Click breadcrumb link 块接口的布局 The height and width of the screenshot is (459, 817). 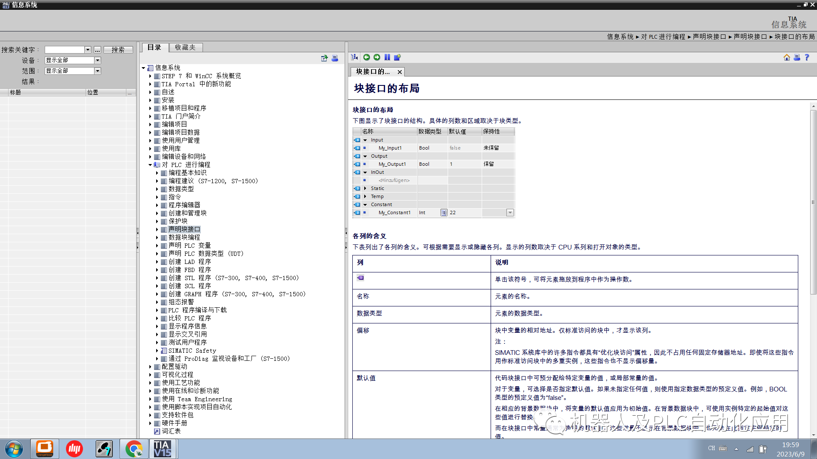(x=794, y=37)
